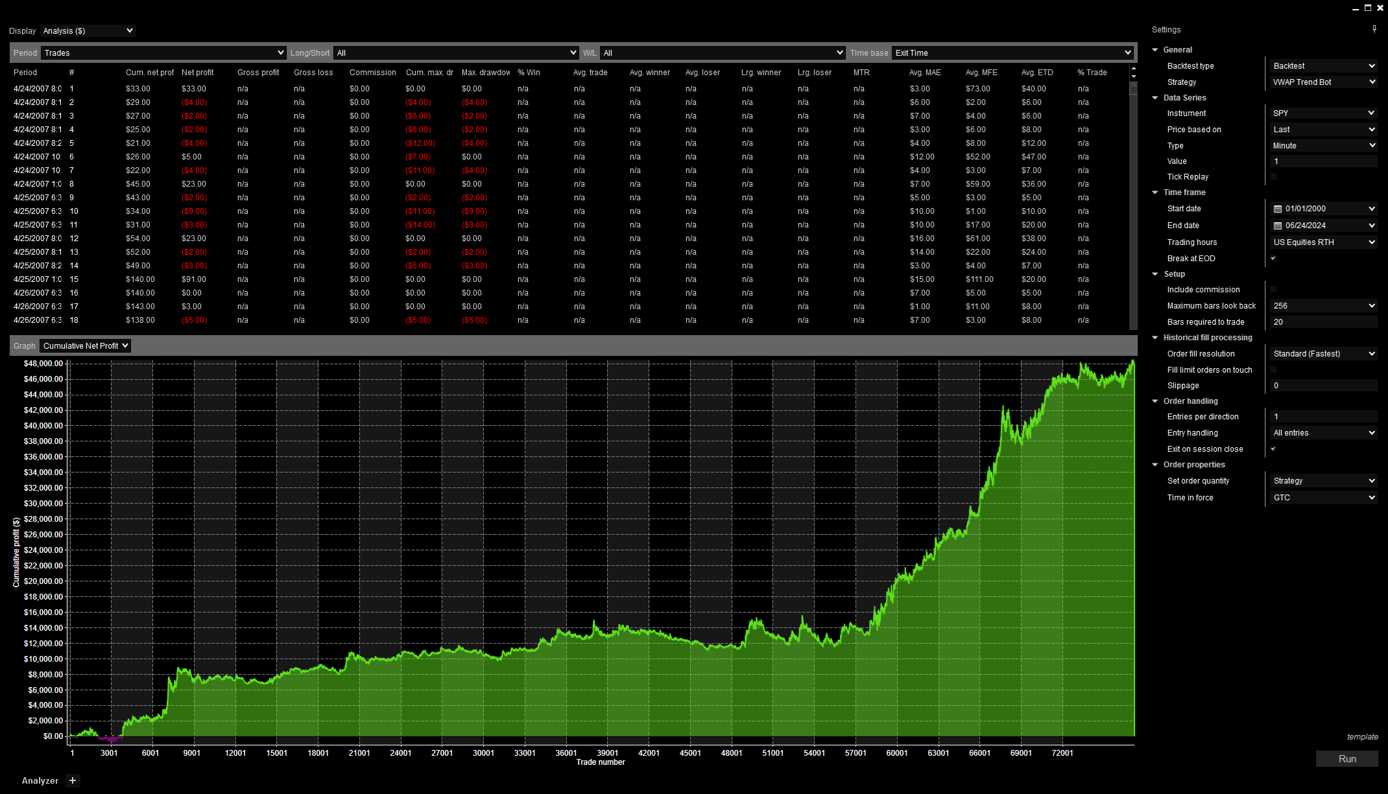Open the Trading hours dropdown

point(1323,242)
